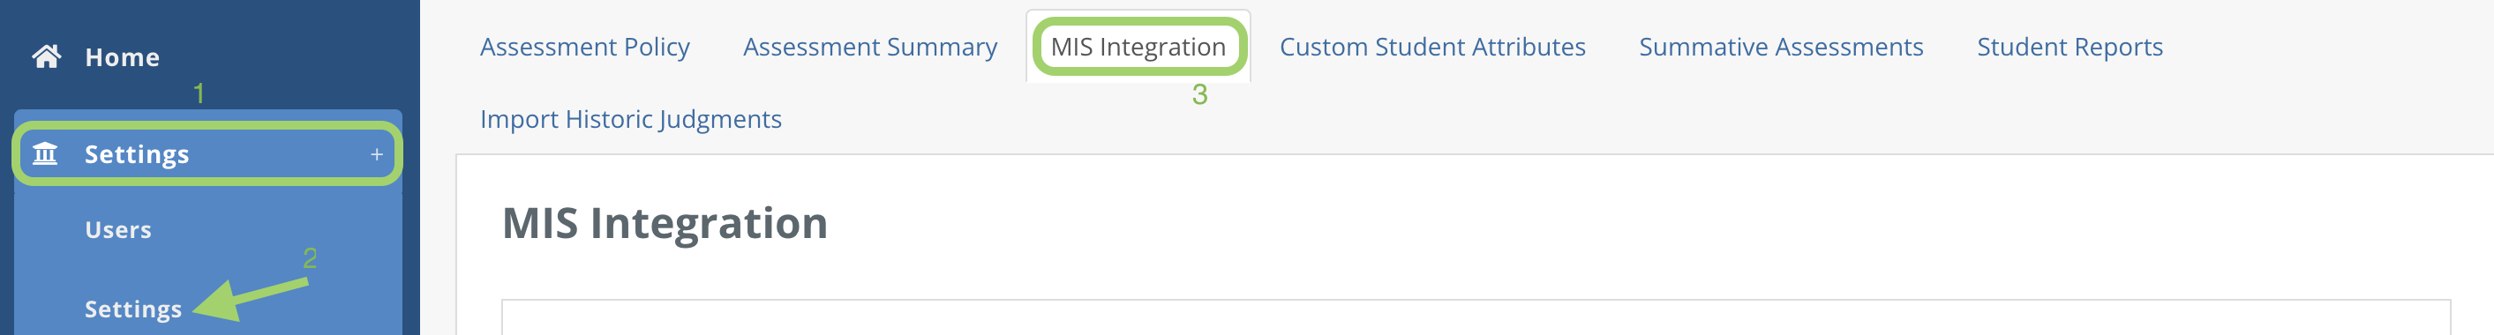Switch to the Assessment Policy tab

click(x=585, y=47)
